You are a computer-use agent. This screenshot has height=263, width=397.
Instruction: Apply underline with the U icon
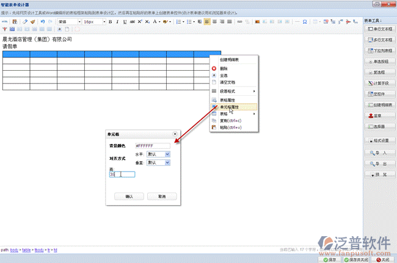click(125, 21)
